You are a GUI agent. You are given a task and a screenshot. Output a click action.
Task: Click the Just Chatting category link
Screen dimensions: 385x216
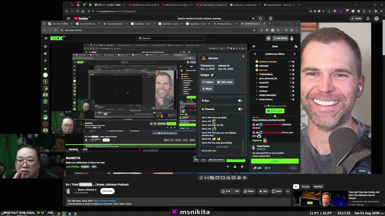point(72,167)
